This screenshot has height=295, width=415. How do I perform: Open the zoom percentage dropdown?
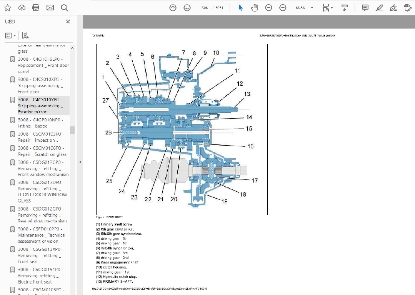click(x=312, y=8)
